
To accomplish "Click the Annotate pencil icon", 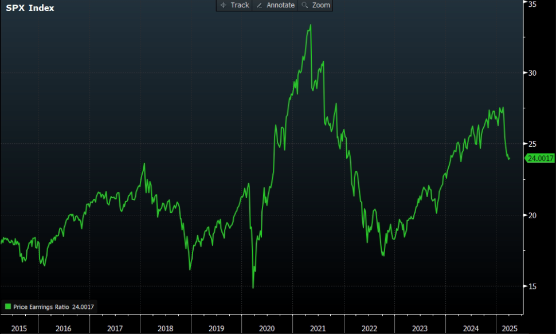I will 259,5.
